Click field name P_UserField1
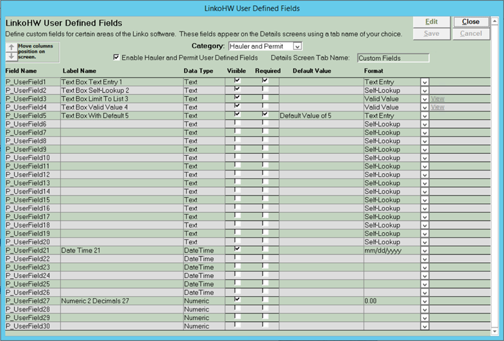Viewport: 504px width, 341px height. (26, 82)
